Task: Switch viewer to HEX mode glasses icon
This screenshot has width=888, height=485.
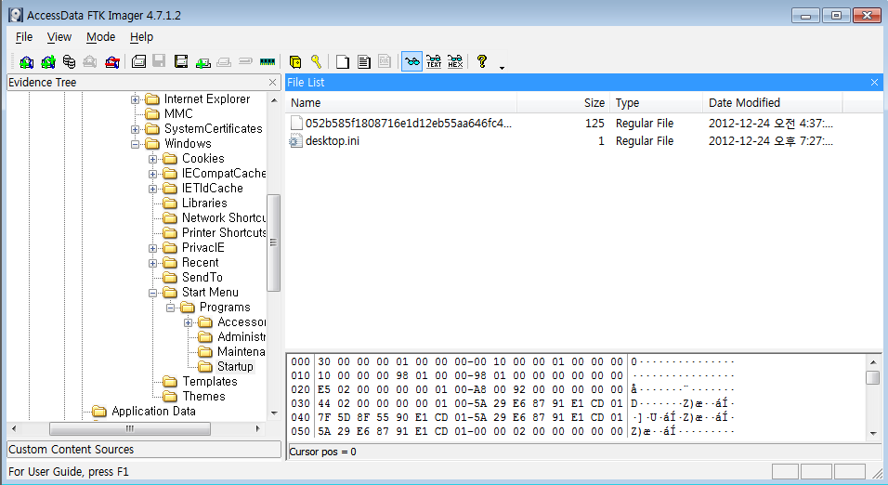Action: [x=455, y=61]
